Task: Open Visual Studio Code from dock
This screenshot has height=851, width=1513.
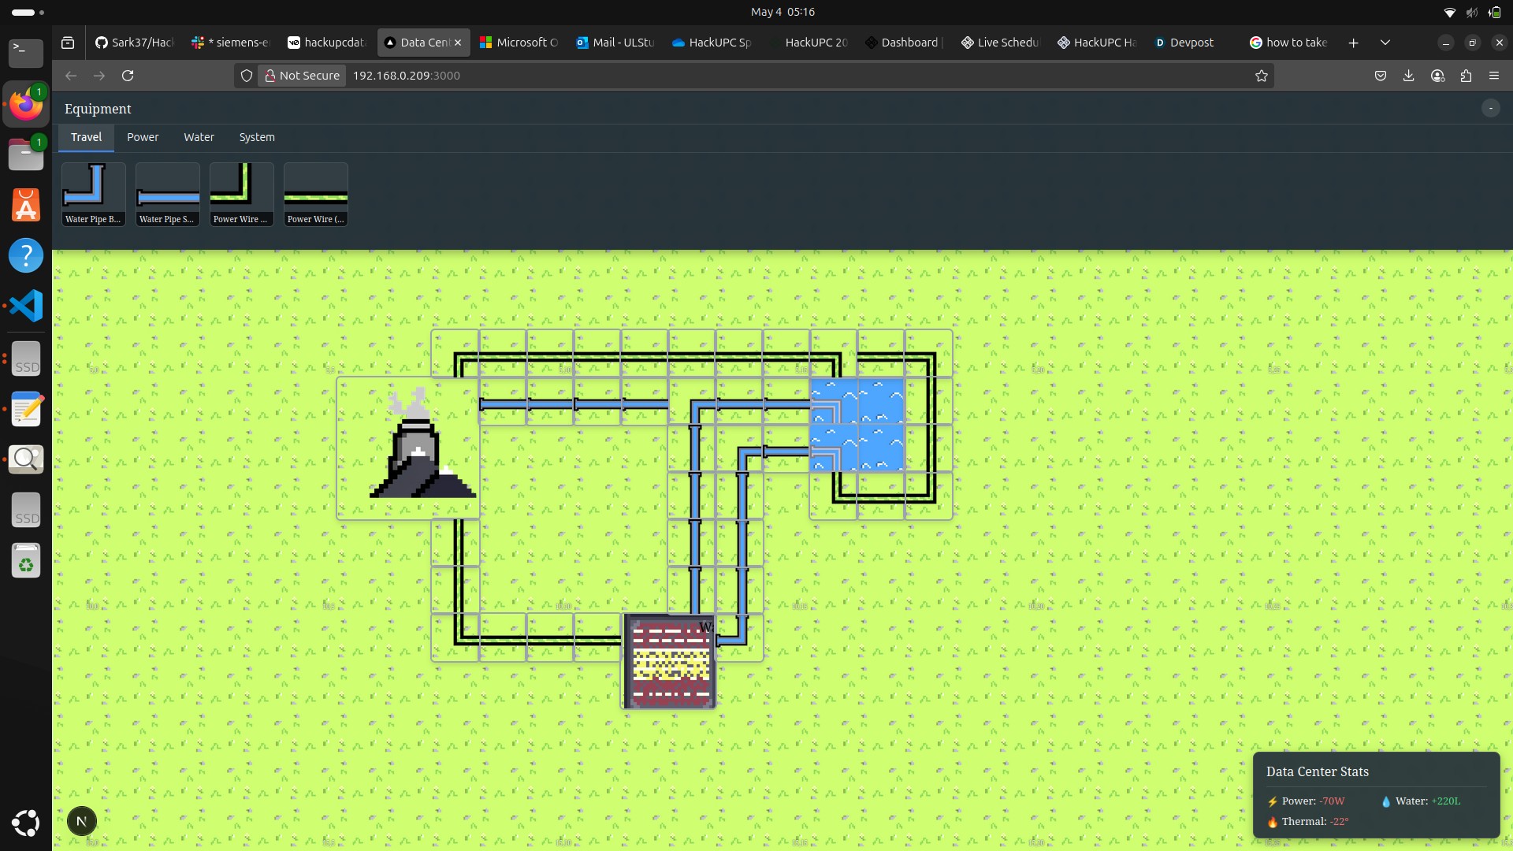Action: (26, 306)
